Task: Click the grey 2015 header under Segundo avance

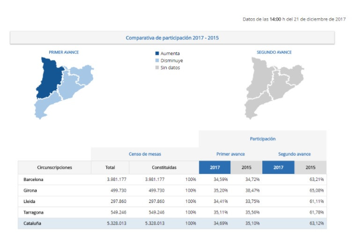Action: click(x=310, y=167)
